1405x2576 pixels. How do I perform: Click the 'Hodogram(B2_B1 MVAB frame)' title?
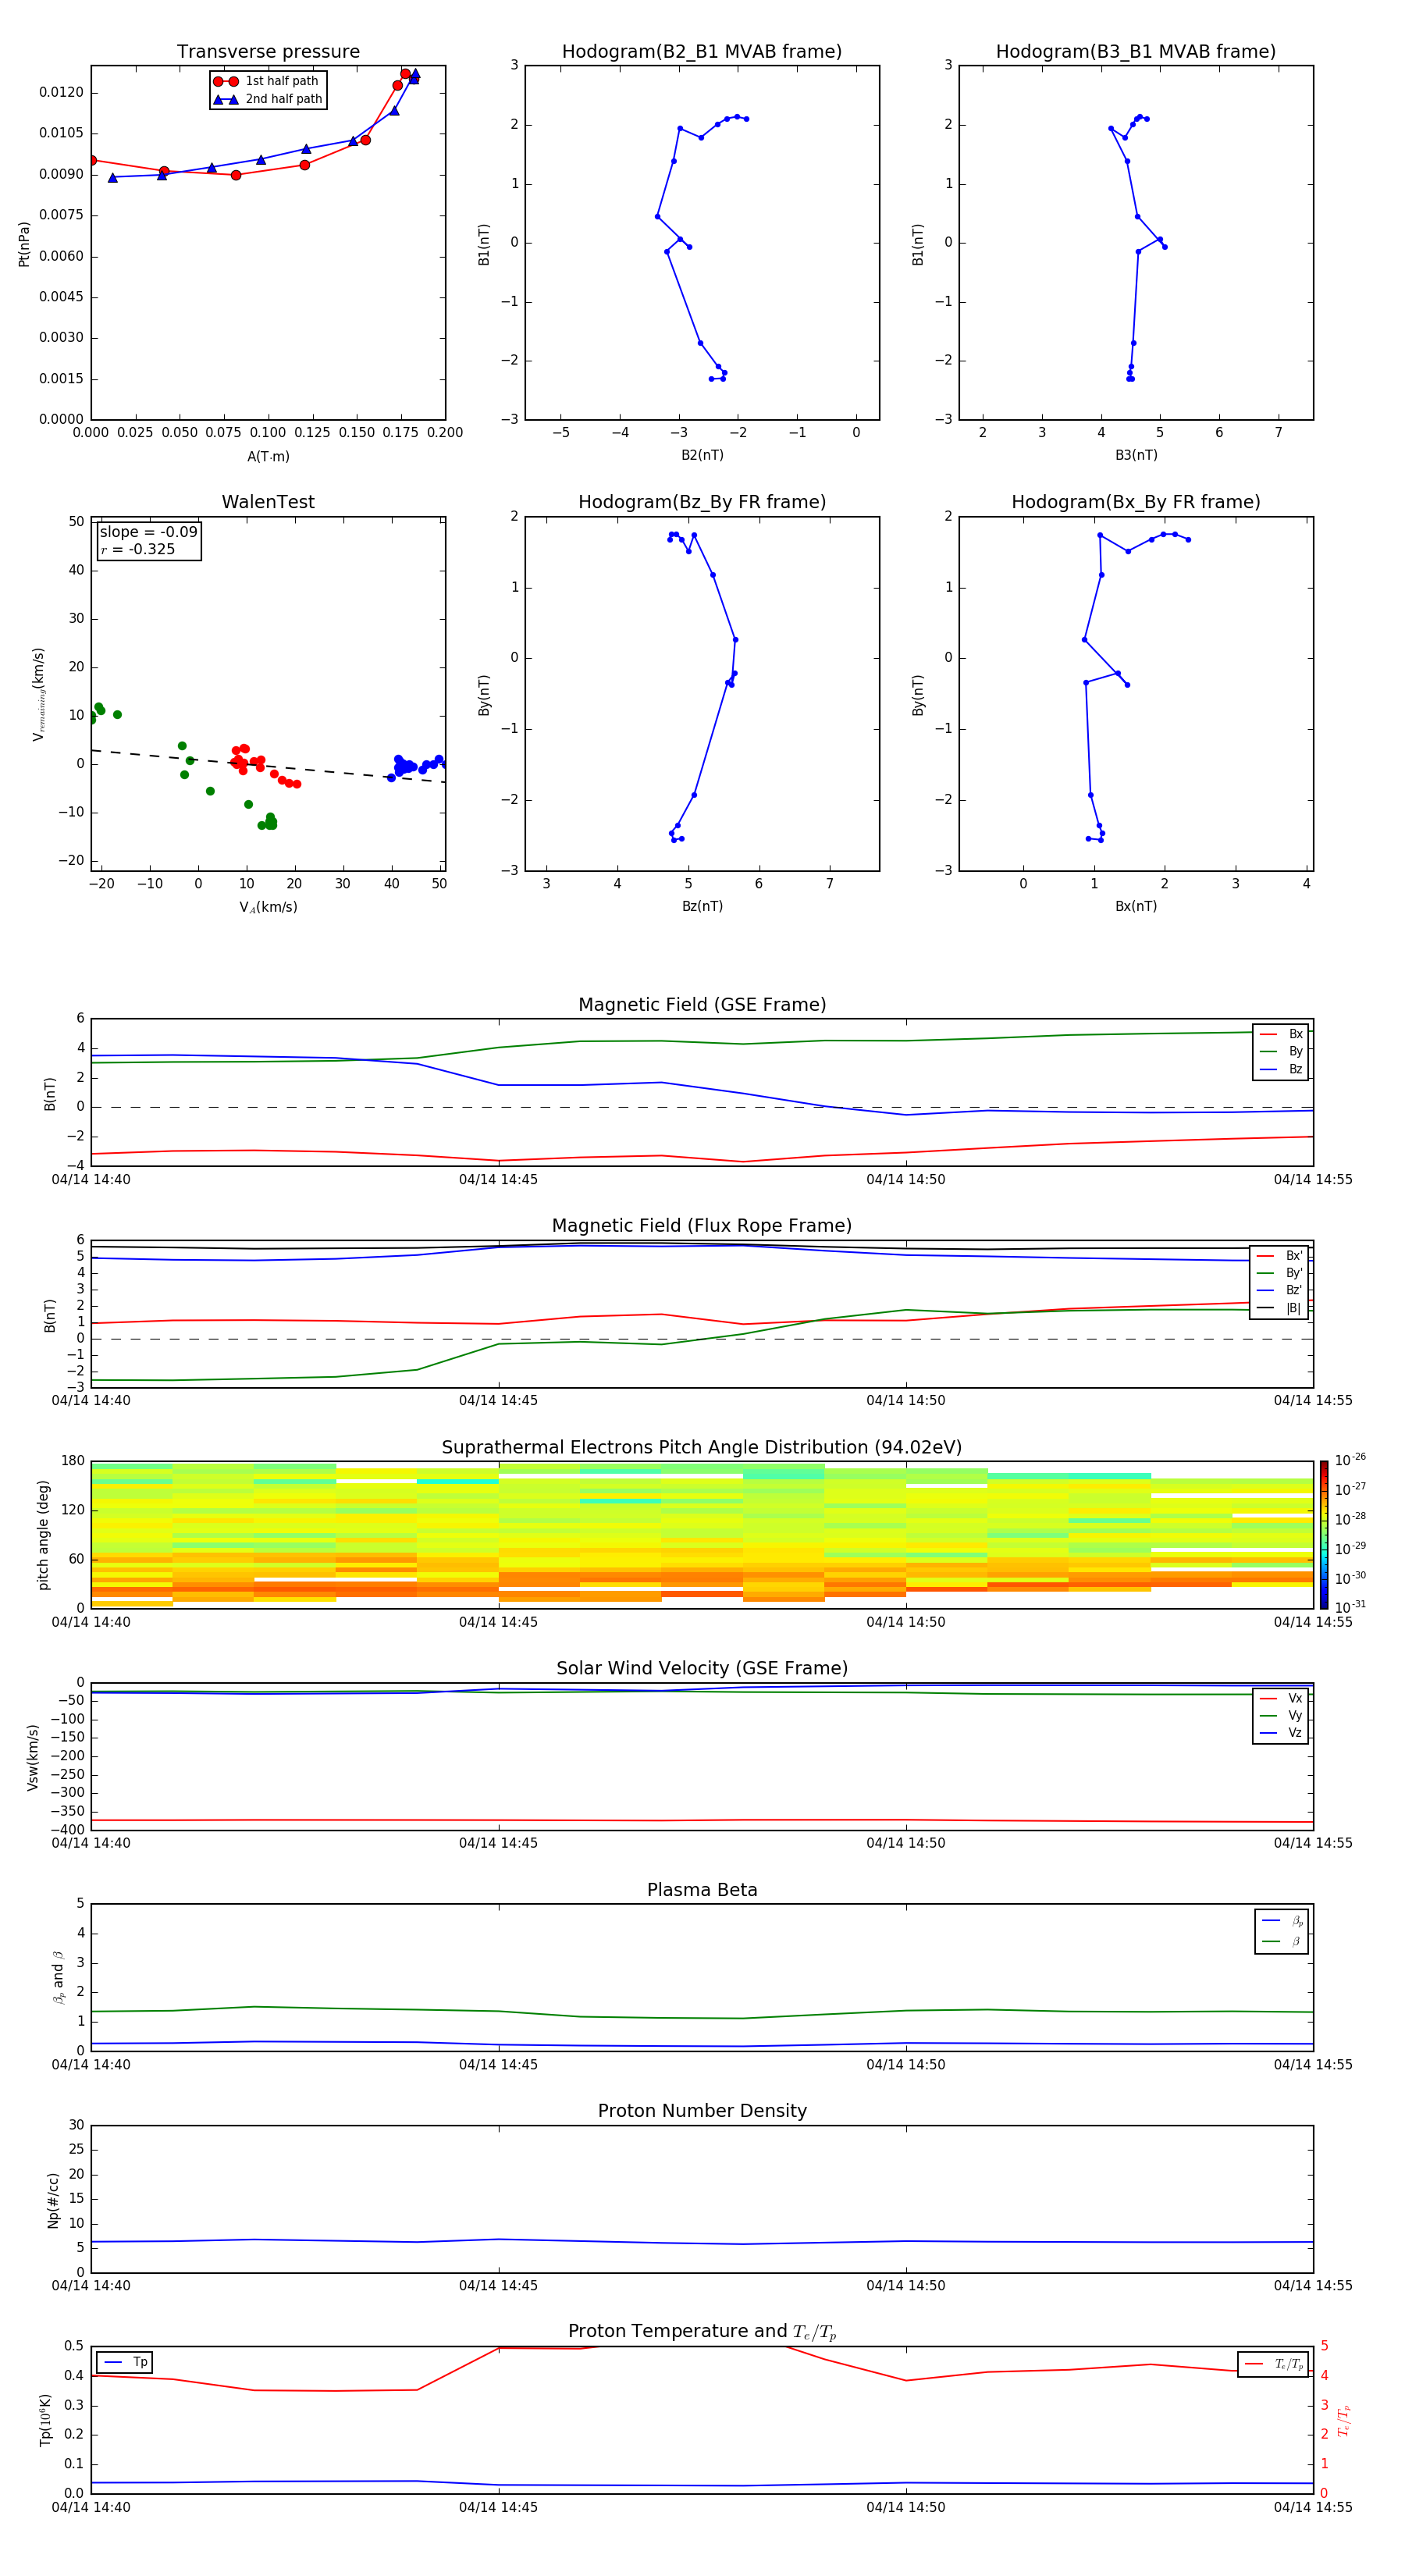(702, 52)
